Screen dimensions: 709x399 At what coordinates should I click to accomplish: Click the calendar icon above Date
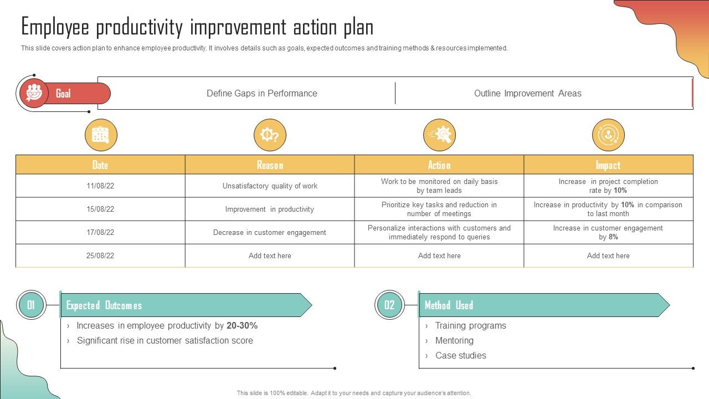click(x=101, y=135)
